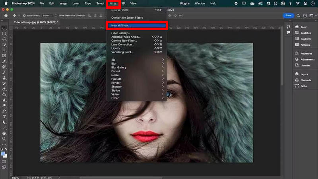Select the Crop tool
Screen dimensions: 318x179
pos(4,50)
